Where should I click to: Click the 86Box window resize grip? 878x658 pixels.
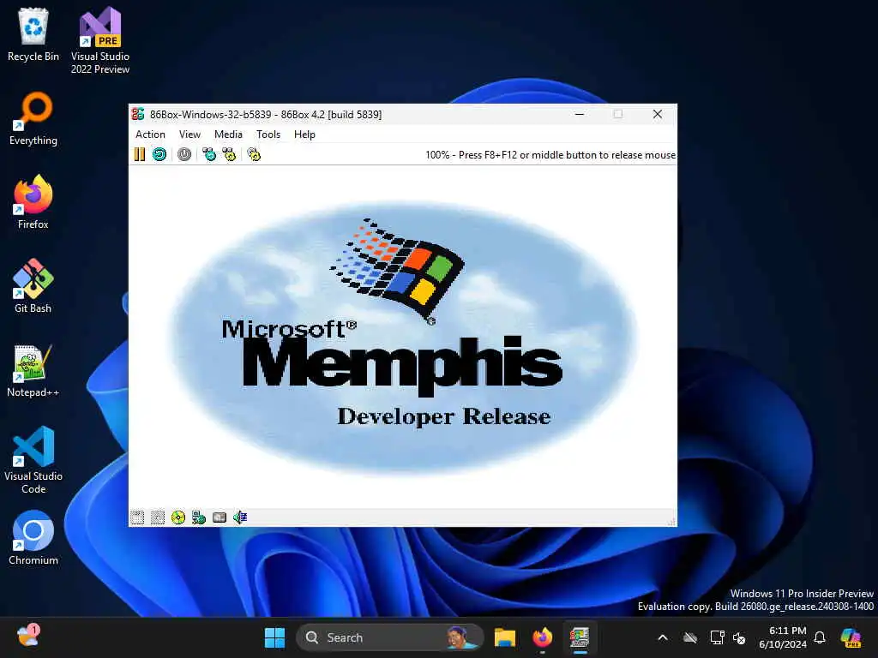point(671,521)
